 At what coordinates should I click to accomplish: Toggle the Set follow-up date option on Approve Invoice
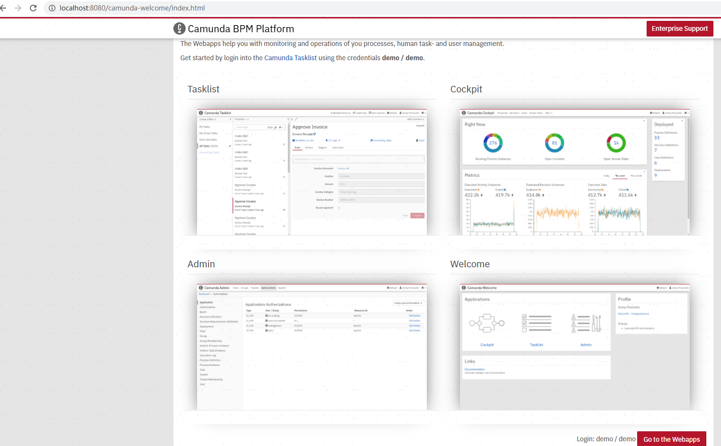pos(303,140)
